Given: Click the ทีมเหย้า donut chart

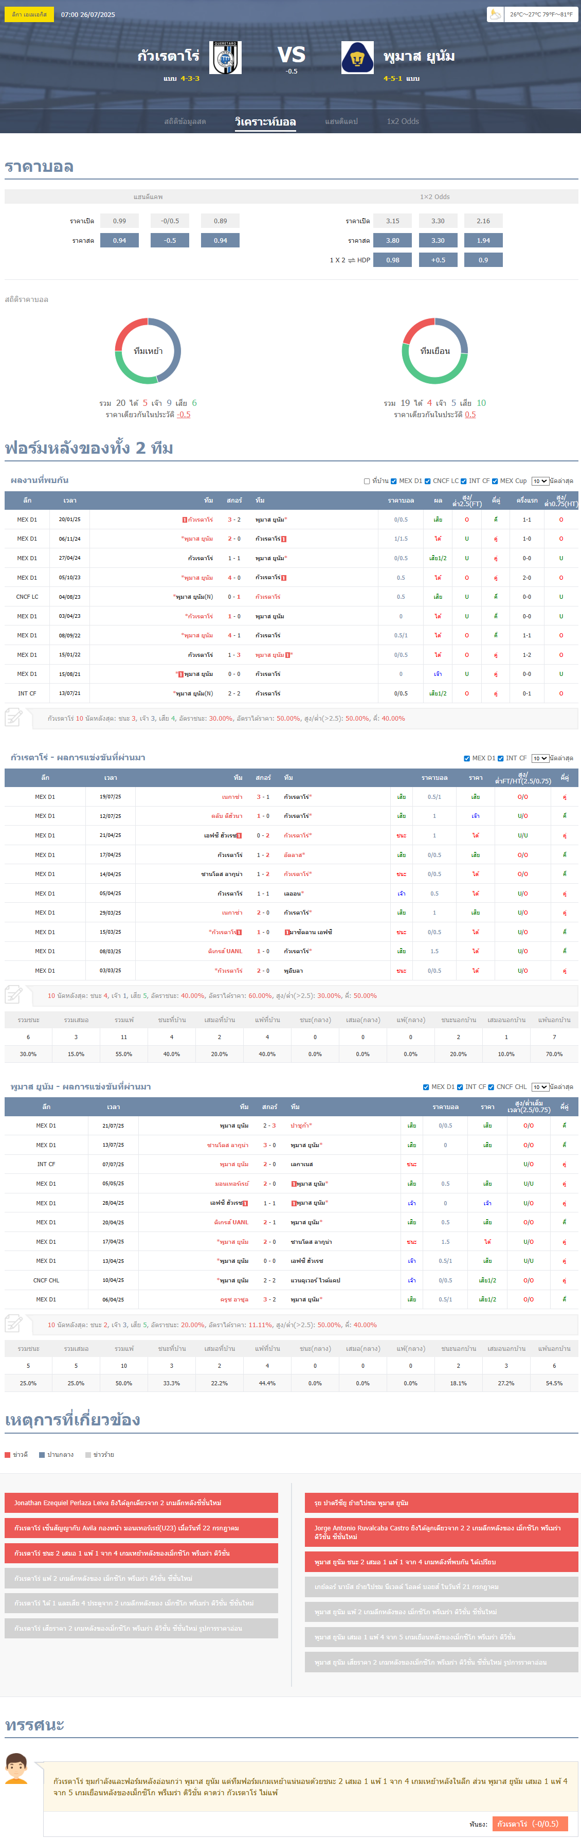Looking at the screenshot, I should [x=148, y=350].
